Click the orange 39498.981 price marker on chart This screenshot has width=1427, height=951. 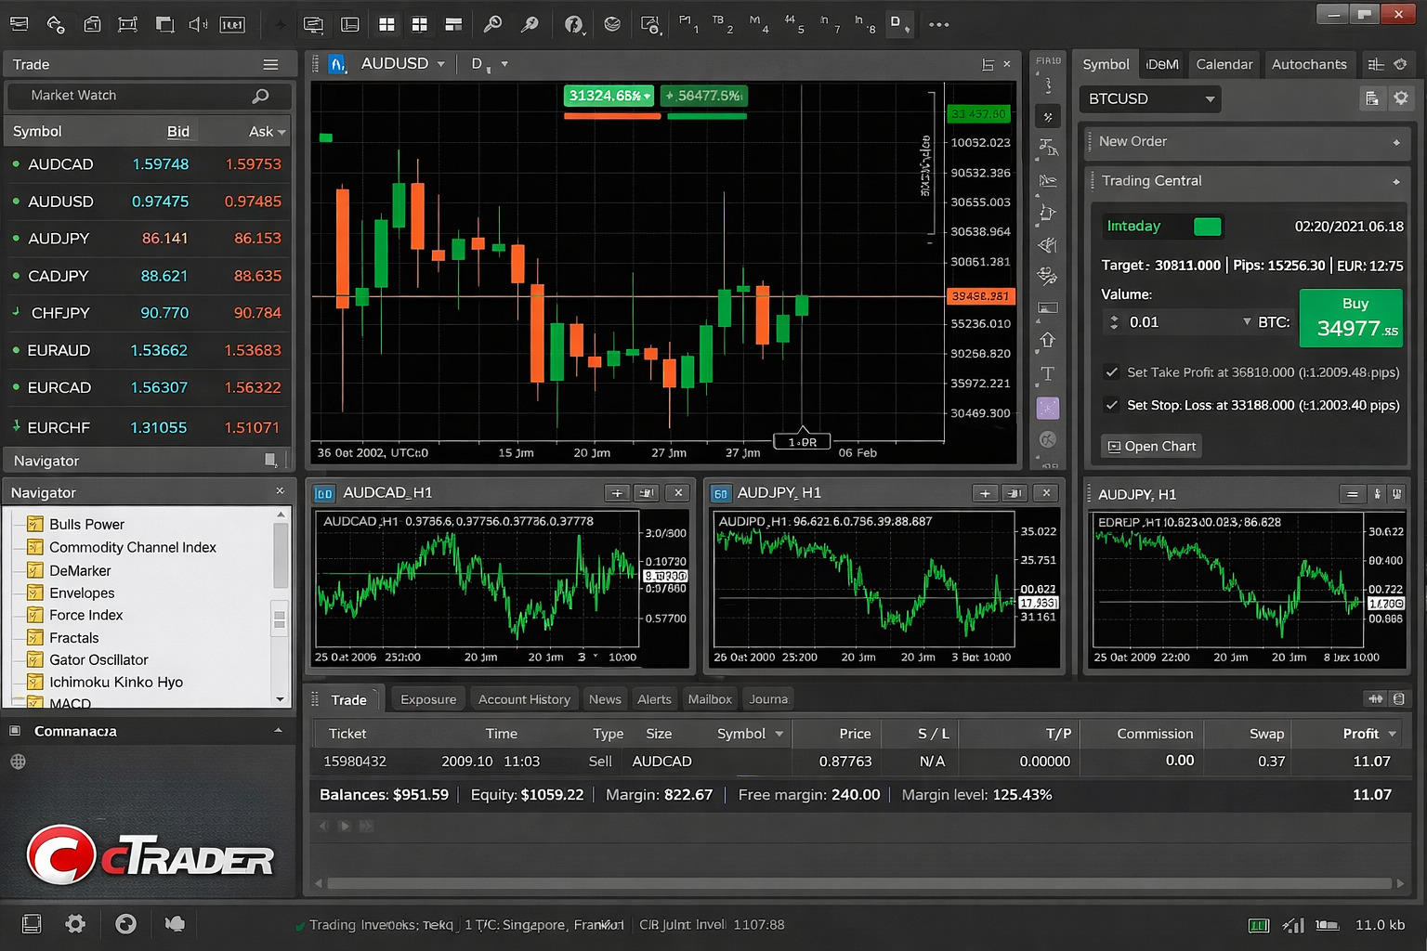coord(980,296)
